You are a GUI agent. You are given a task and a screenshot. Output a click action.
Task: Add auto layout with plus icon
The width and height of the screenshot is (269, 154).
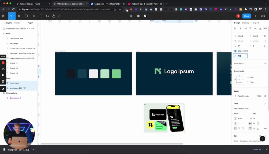pos(265,63)
